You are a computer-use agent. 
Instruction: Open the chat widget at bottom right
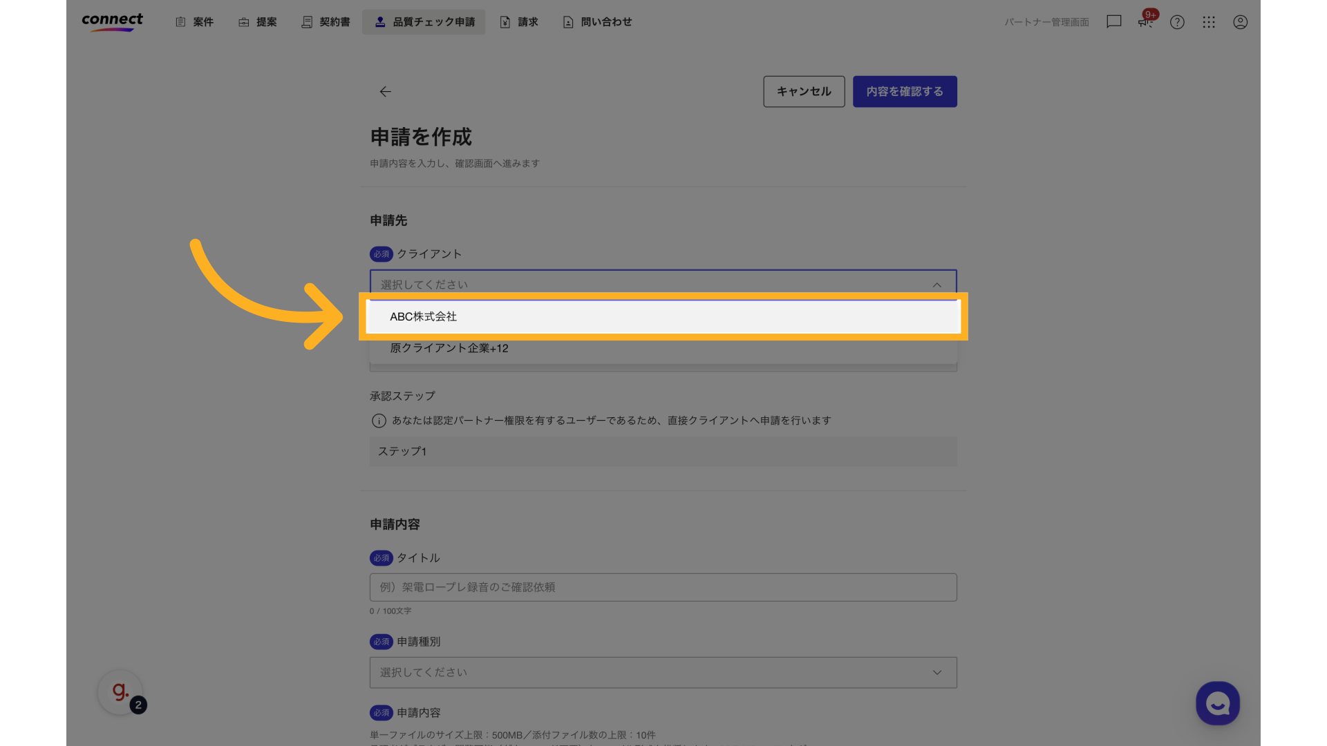pos(1217,703)
